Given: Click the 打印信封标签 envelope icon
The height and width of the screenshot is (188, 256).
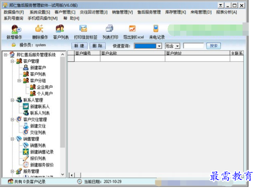Looking at the screenshot, I should 83,29.
